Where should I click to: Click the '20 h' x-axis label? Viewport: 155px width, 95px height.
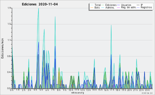[x=129, y=90]
